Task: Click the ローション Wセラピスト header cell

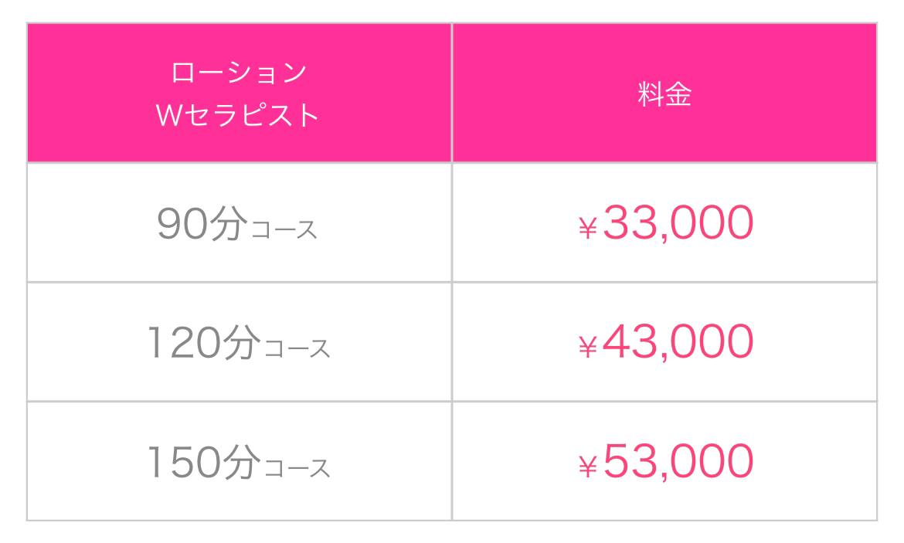Action: coord(240,93)
